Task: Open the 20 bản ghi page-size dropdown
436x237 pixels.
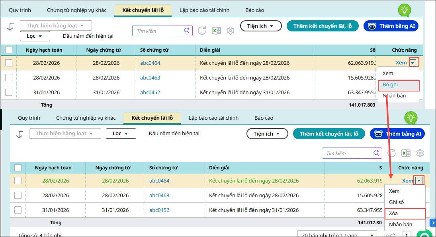Action: [x=337, y=235]
